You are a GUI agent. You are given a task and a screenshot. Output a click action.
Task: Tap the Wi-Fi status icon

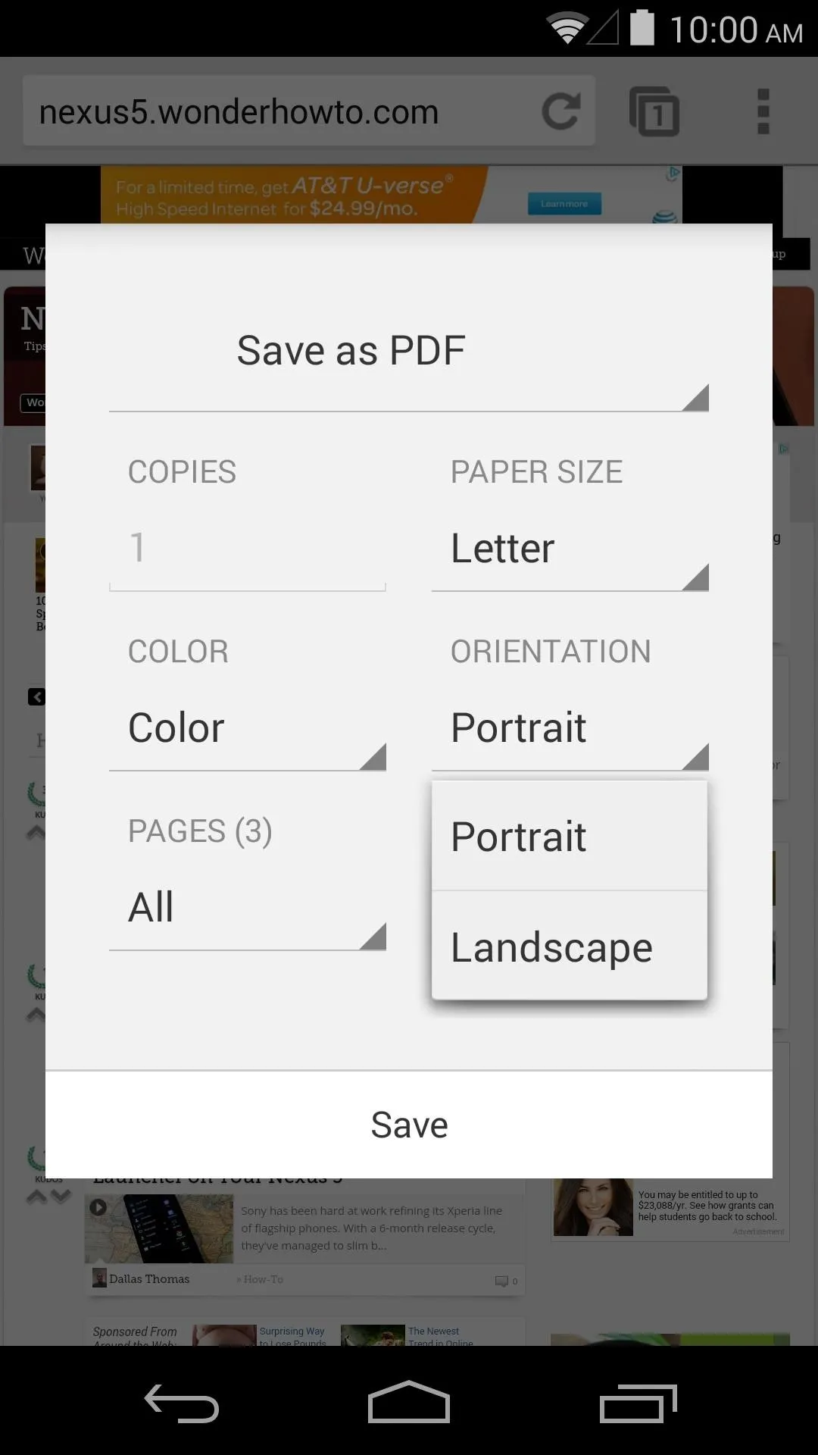pyautogui.click(x=567, y=29)
